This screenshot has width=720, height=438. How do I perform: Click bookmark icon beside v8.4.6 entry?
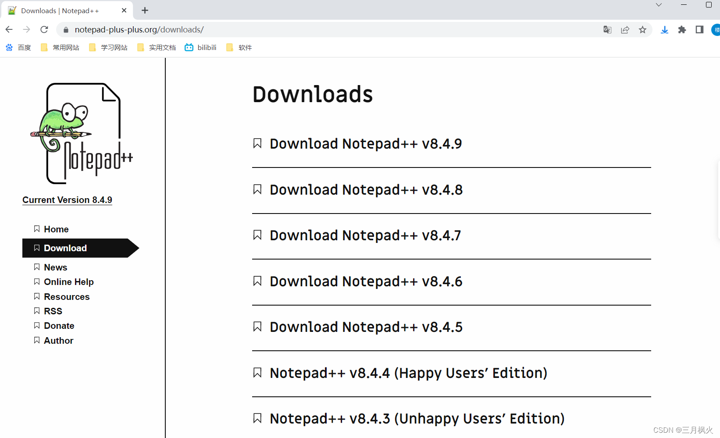pyautogui.click(x=257, y=281)
